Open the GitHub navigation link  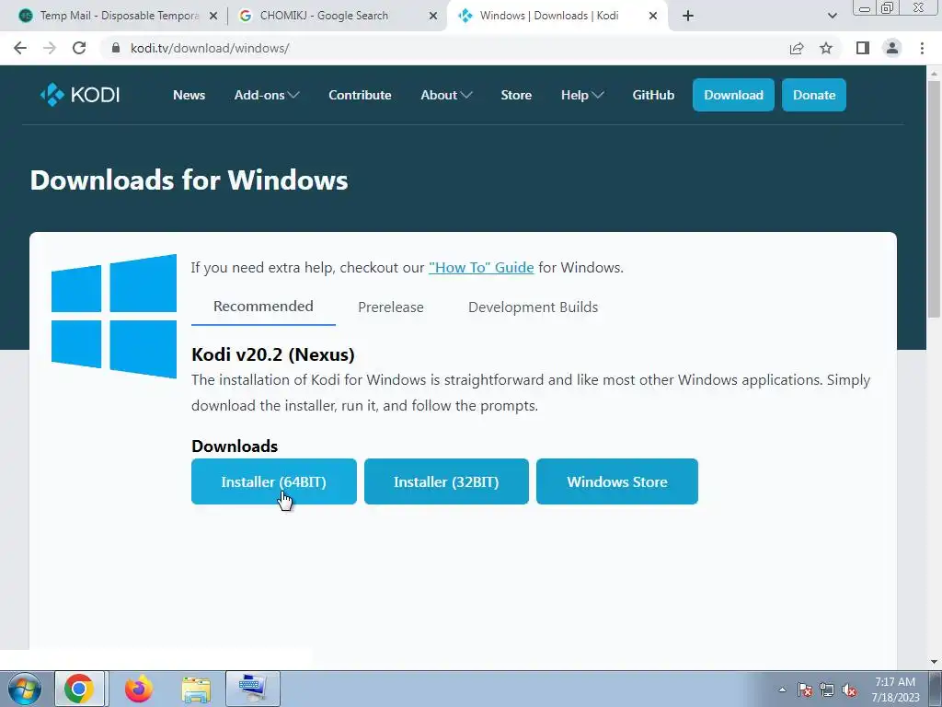coord(653,95)
